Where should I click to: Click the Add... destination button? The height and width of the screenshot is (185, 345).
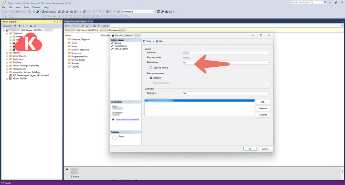tap(263, 102)
